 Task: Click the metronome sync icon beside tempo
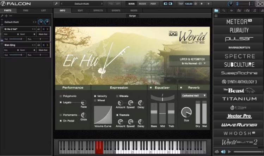coord(196,4)
